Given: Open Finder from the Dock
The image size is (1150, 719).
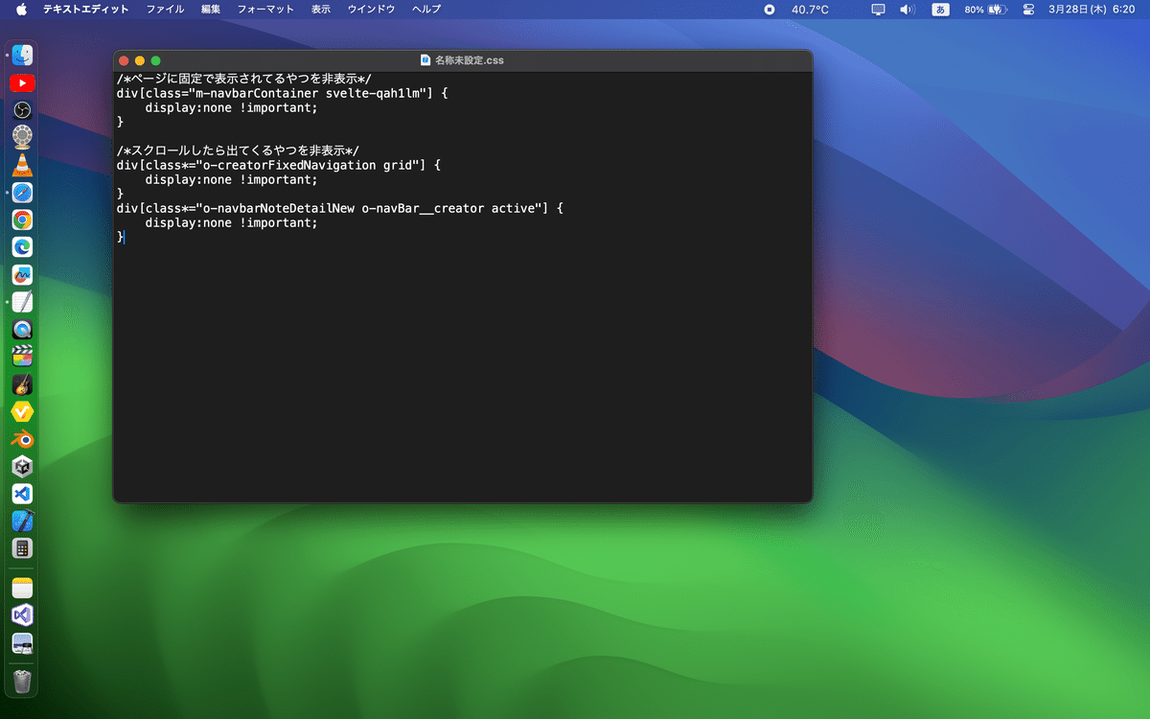Looking at the screenshot, I should click(22, 56).
